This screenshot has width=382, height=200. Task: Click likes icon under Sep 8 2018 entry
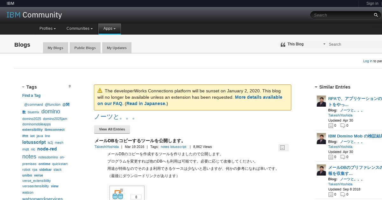pyautogui.click(x=330, y=194)
